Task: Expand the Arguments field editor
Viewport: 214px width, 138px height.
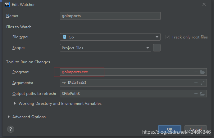Action: 203,83
